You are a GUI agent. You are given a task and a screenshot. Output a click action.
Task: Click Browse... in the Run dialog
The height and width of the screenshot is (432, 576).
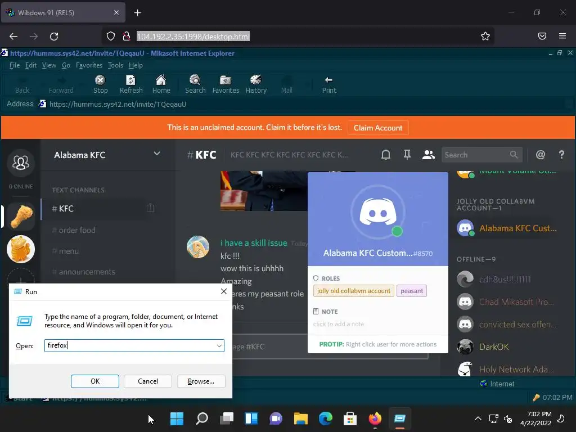pos(201,381)
